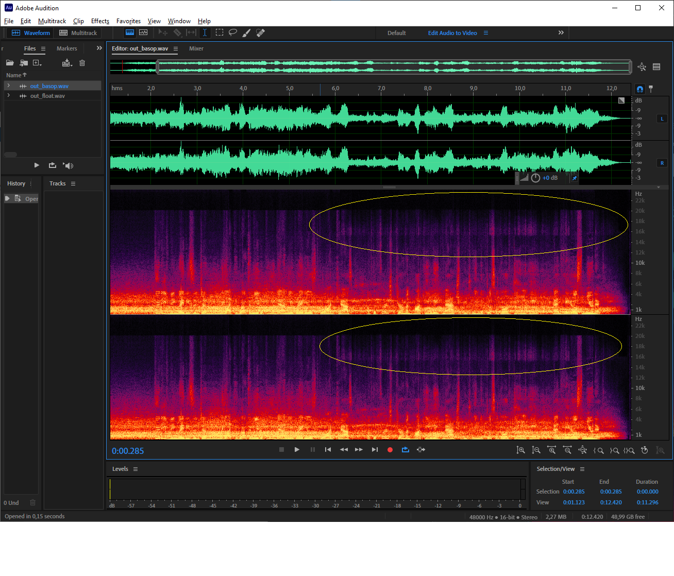The image size is (674, 576).
Task: Click the HUD volume gain knob
Action: (x=535, y=178)
